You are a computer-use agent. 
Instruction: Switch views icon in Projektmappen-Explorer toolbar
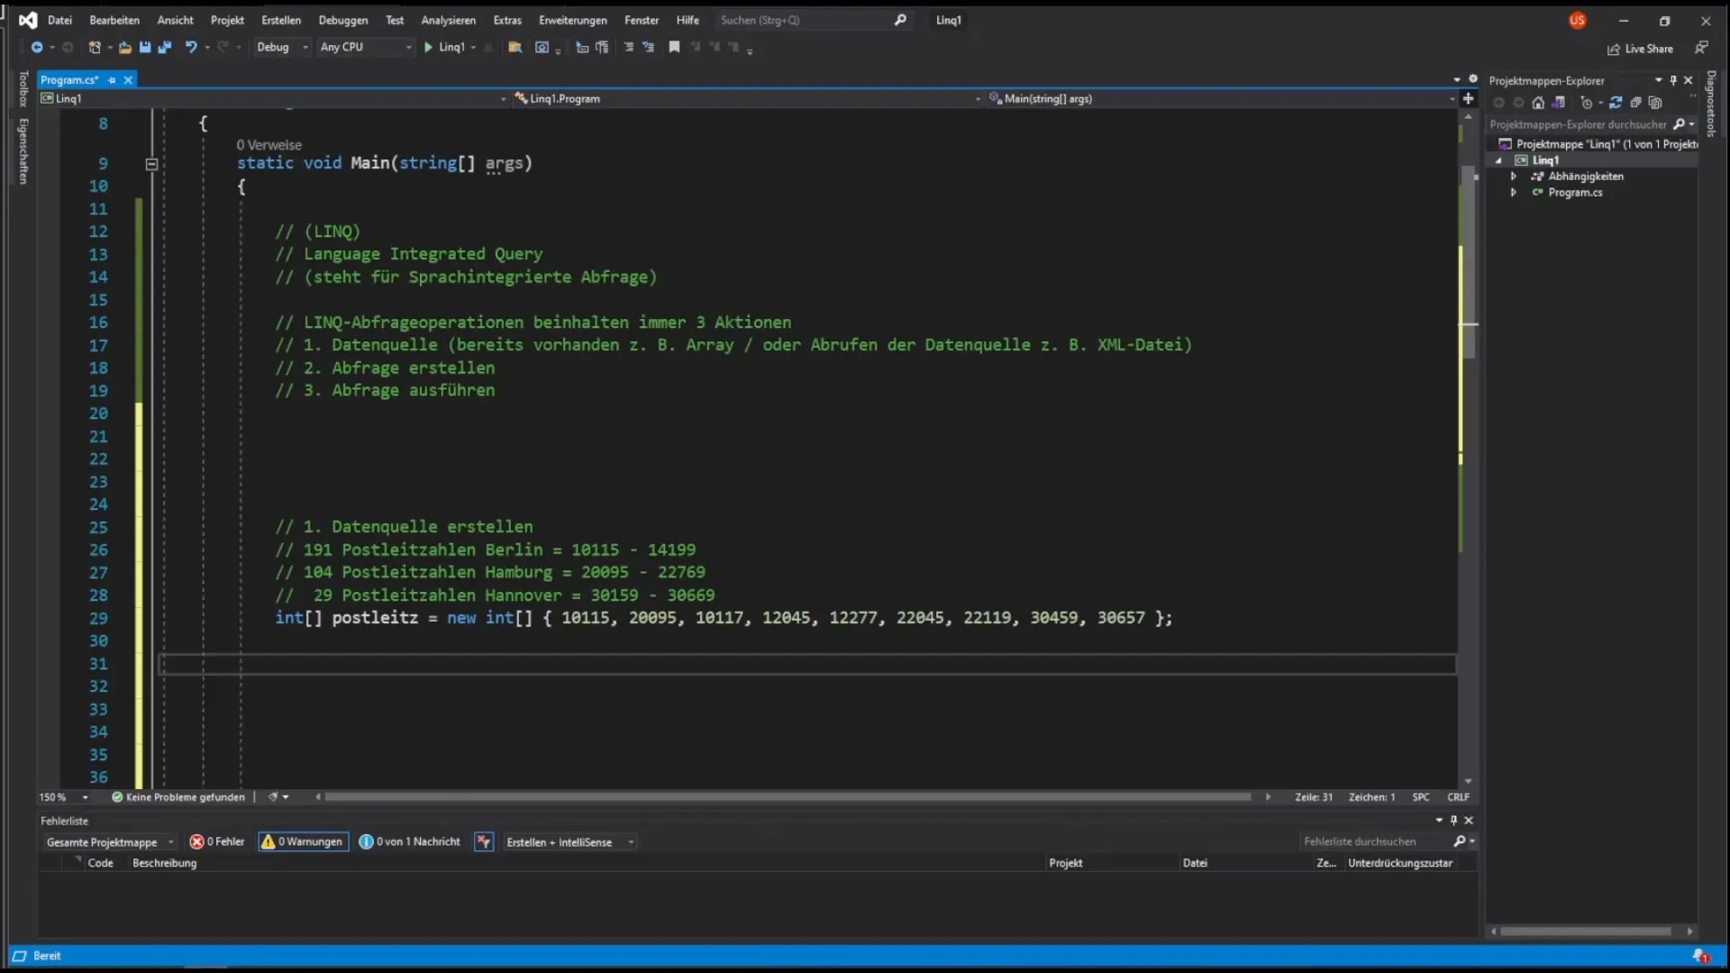(x=1558, y=103)
